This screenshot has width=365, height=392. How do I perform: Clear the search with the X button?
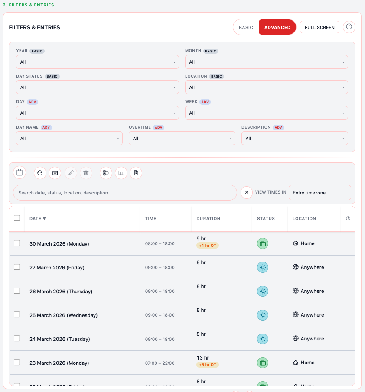(247, 192)
